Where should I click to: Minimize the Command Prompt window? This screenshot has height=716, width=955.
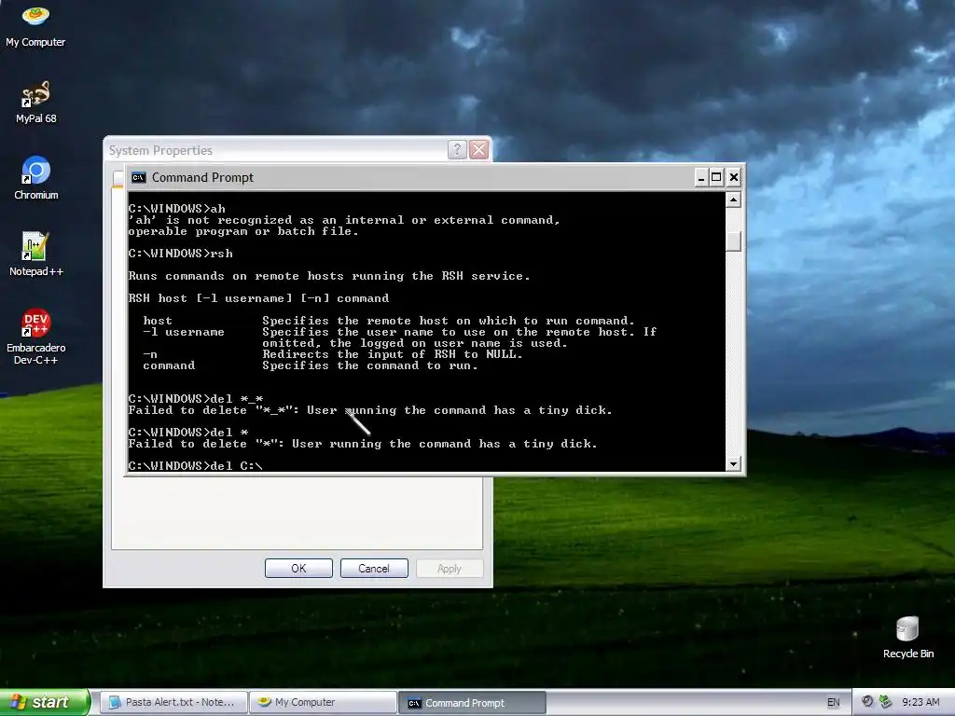pyautogui.click(x=701, y=177)
